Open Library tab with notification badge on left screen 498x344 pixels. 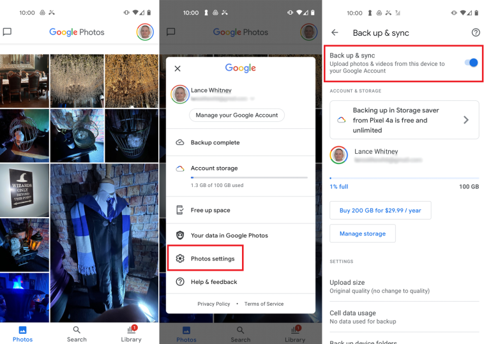pos(131,333)
